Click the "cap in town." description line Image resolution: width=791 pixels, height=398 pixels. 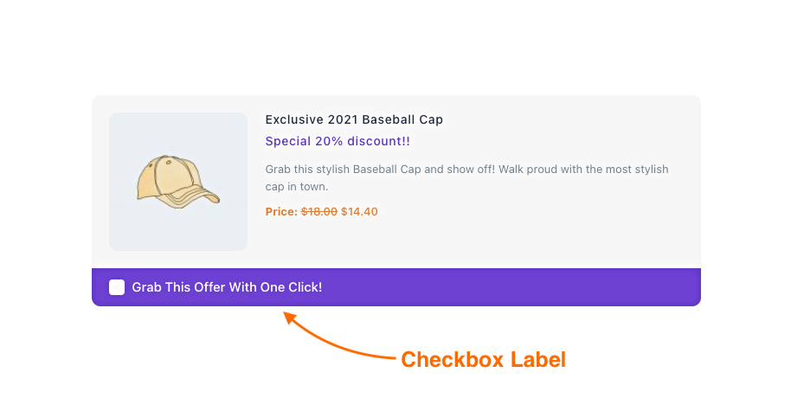tap(297, 187)
